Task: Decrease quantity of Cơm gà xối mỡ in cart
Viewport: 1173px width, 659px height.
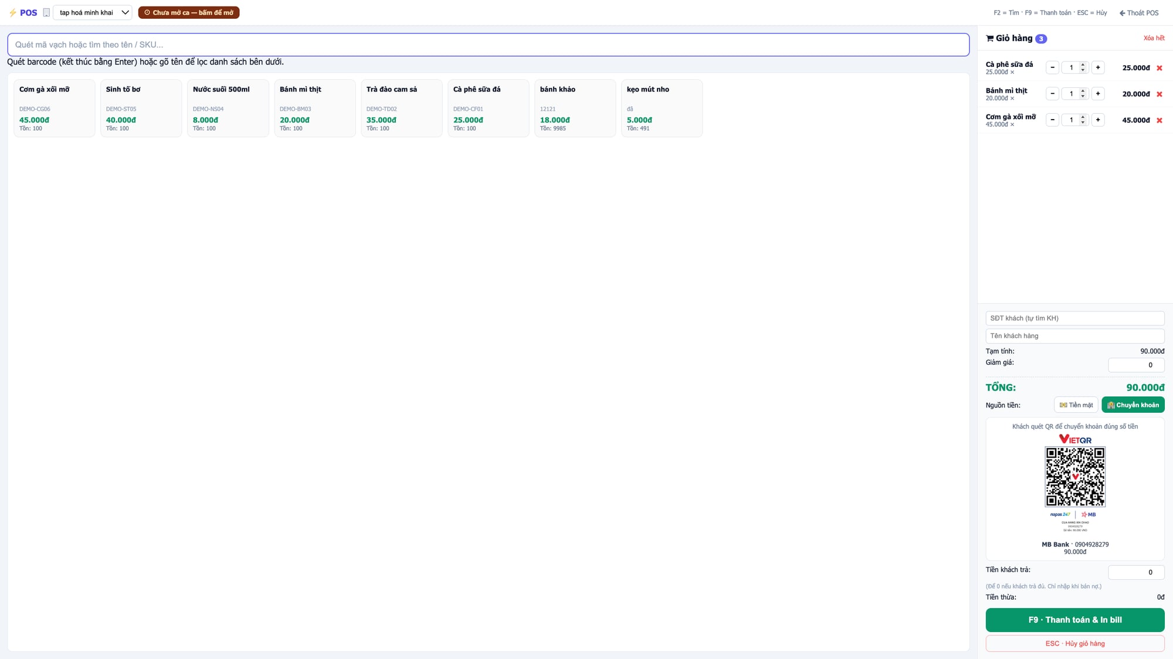Action: [1052, 120]
